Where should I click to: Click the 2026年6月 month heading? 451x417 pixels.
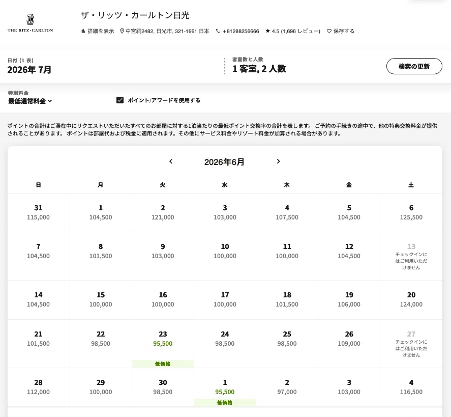(224, 162)
